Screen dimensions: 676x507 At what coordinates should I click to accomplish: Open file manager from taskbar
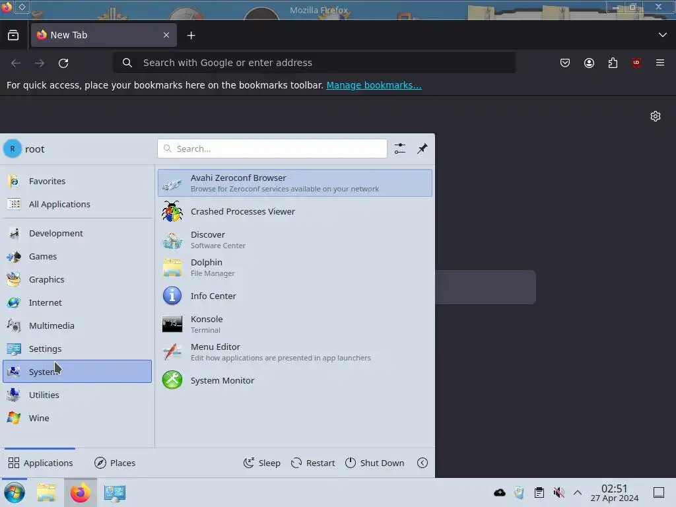click(46, 492)
